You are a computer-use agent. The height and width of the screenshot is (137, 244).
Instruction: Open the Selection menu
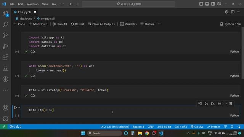[32, 4]
